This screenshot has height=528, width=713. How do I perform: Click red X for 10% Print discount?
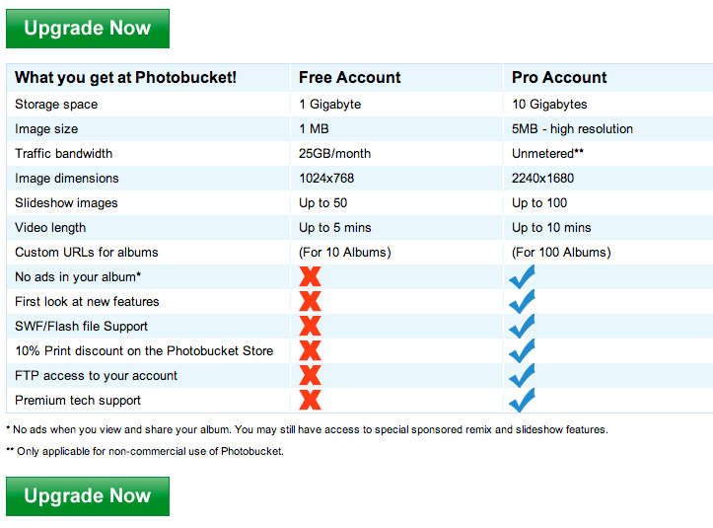310,351
